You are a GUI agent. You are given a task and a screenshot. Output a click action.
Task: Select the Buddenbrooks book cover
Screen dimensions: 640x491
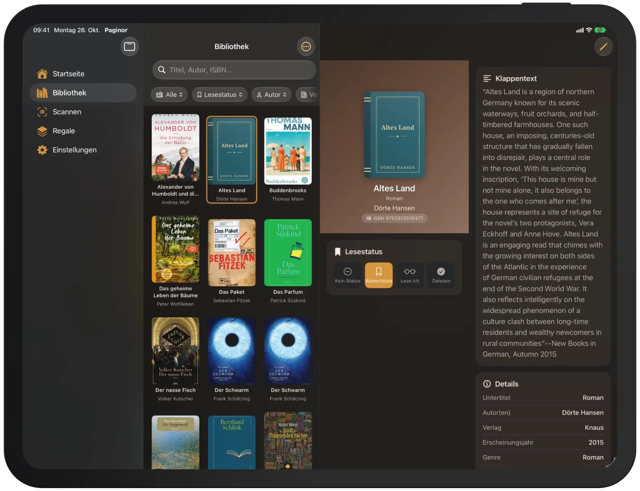click(288, 151)
